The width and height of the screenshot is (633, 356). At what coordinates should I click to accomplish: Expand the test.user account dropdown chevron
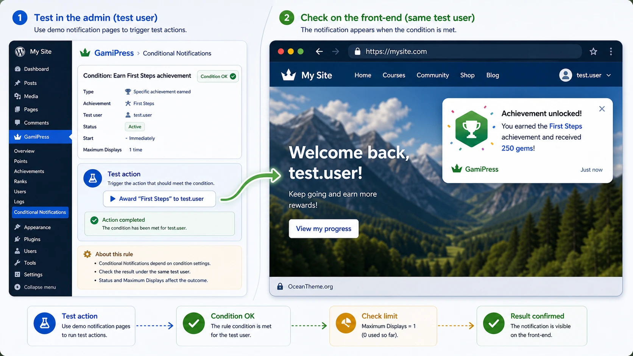point(609,75)
